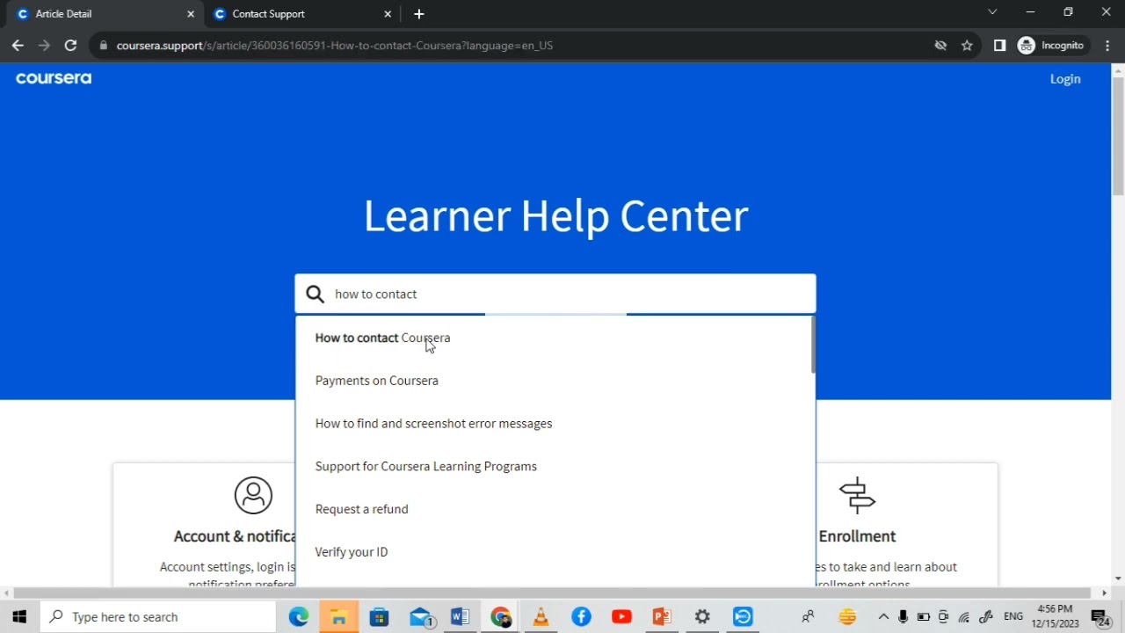The image size is (1125, 633).
Task: Click the browser address bar URL
Action: point(335,46)
